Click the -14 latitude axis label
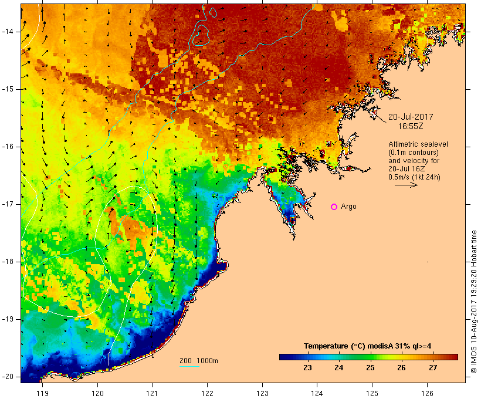 (x=8, y=32)
